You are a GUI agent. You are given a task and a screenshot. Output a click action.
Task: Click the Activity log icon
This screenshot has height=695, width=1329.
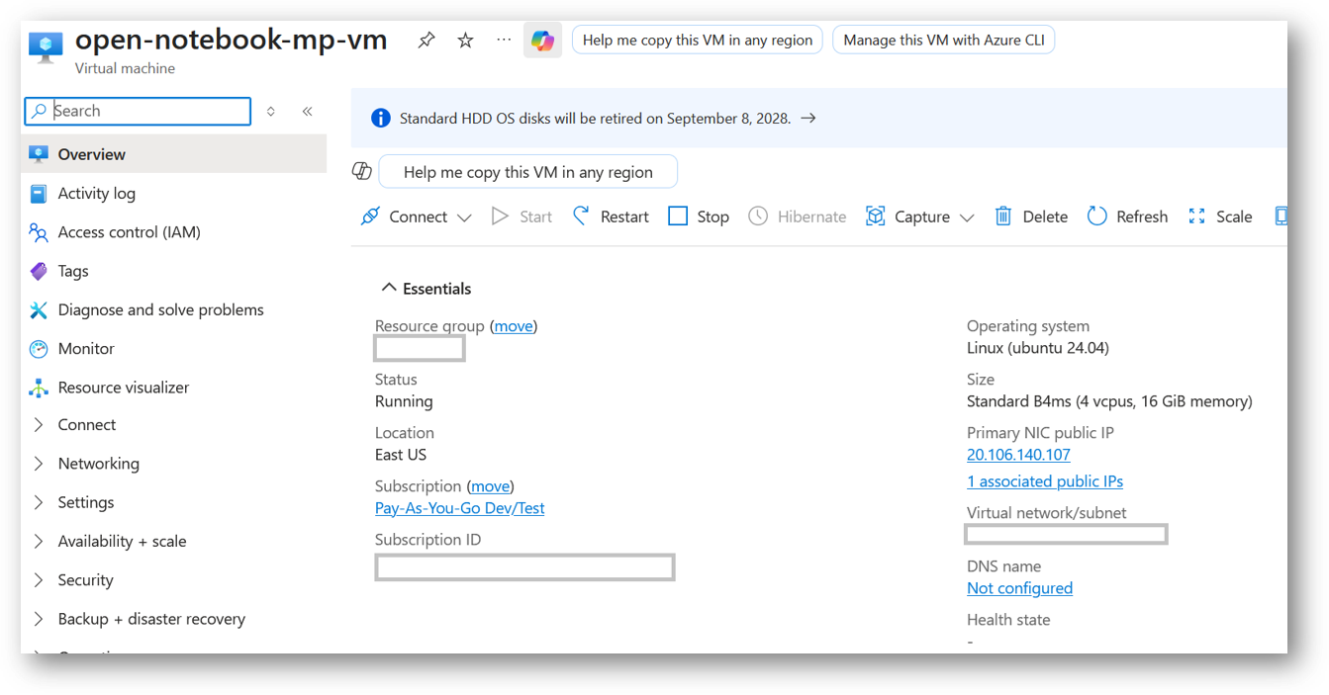tap(39, 194)
